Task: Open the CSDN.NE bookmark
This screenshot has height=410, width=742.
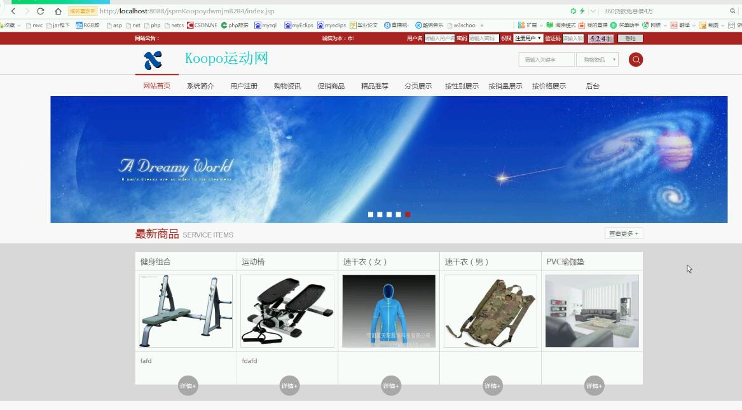Action: coord(202,25)
